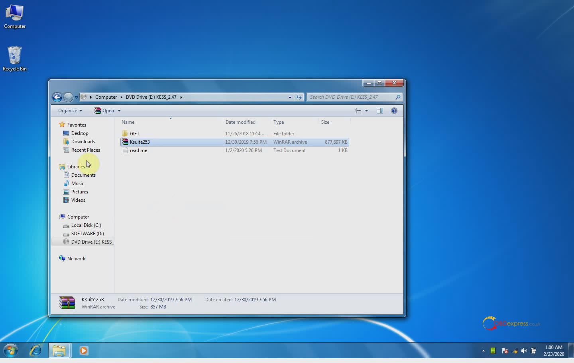574x363 pixels.
Task: Sort files by the Name column header
Action: (128, 122)
